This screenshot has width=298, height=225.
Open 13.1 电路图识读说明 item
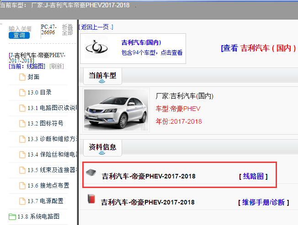pyautogui.click(x=53, y=108)
